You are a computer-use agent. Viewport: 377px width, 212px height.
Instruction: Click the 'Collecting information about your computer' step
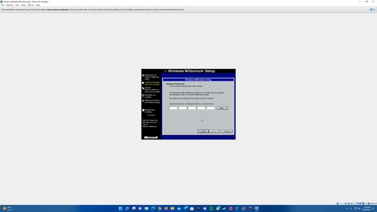click(152, 83)
